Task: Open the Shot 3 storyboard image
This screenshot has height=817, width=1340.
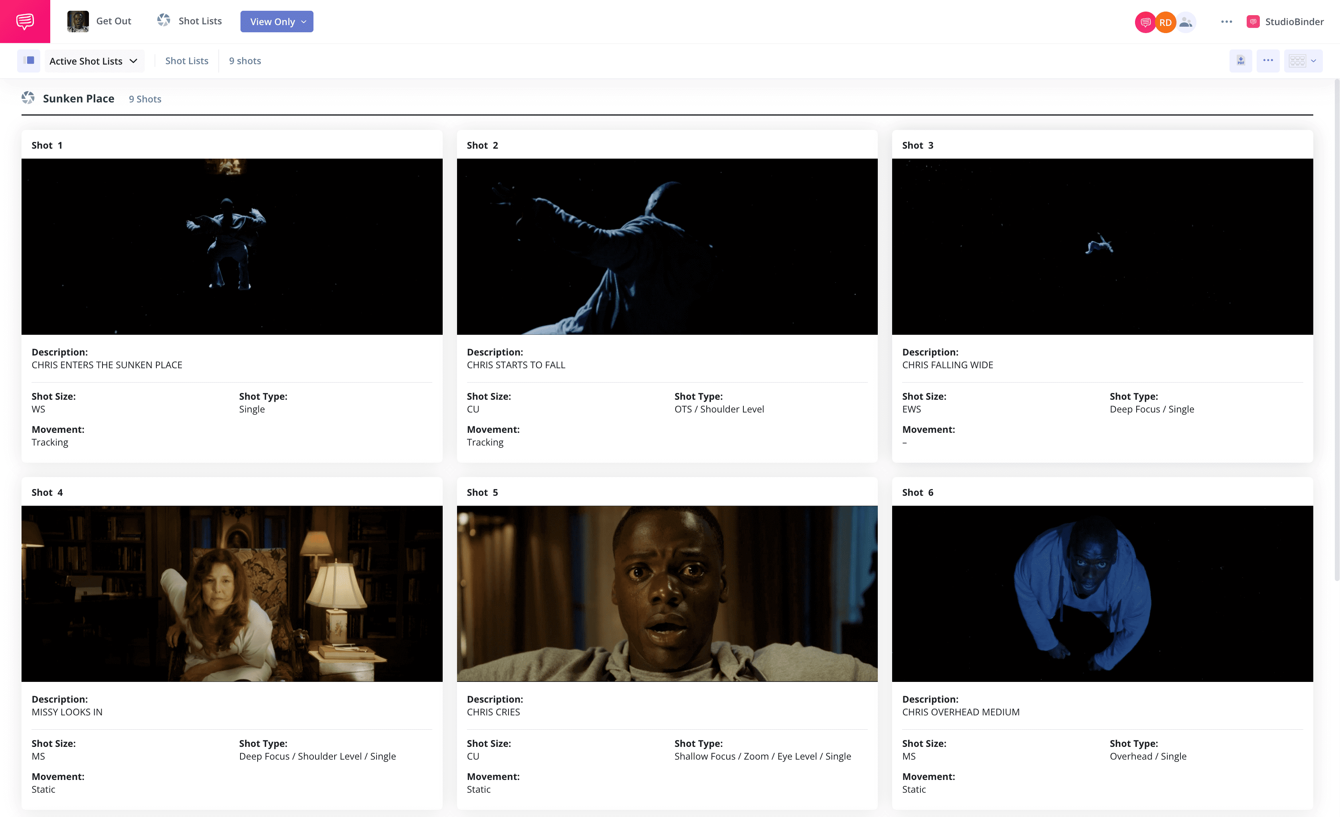Action: point(1102,246)
